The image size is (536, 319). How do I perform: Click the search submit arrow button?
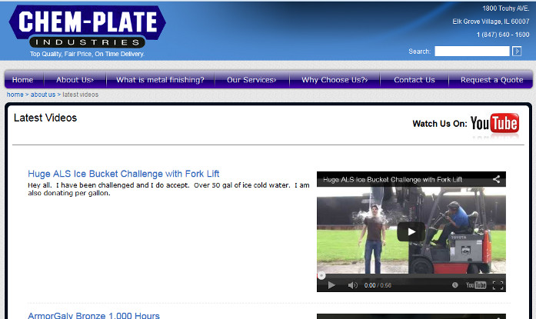[x=517, y=52]
